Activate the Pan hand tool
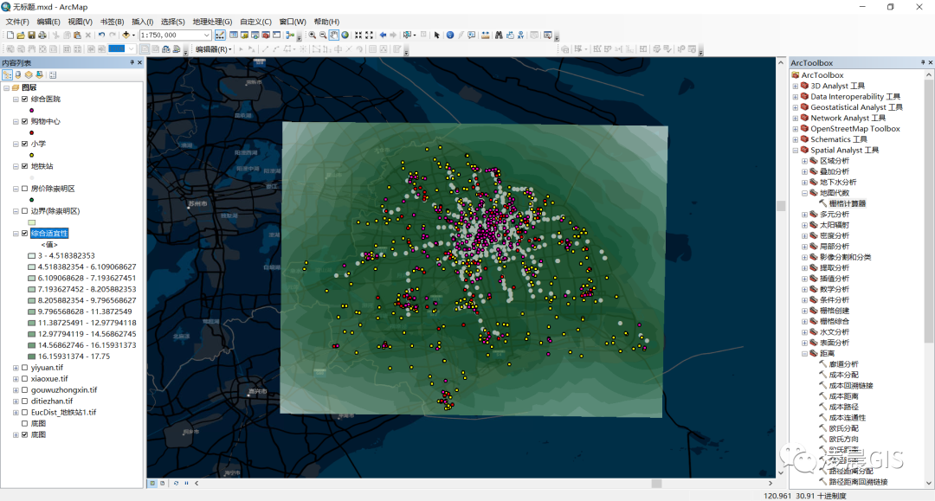 pyautogui.click(x=334, y=35)
